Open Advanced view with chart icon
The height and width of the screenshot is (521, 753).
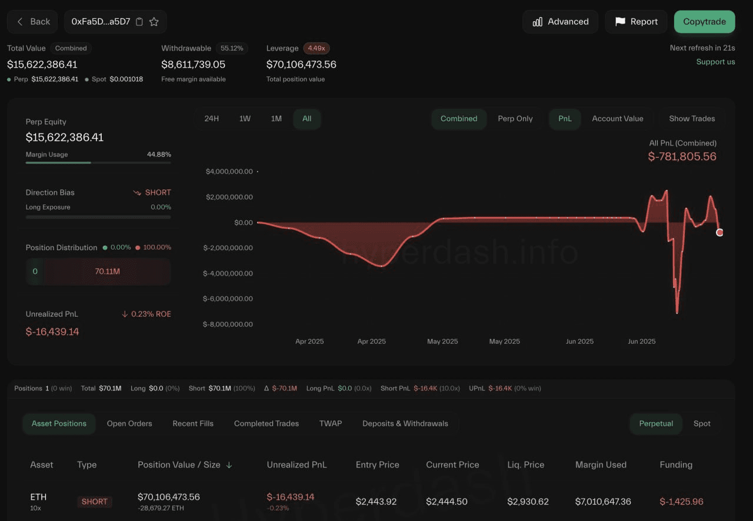[560, 22]
